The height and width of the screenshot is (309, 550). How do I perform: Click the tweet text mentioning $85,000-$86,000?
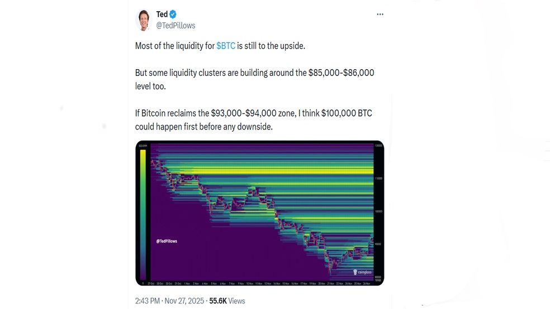click(x=254, y=78)
